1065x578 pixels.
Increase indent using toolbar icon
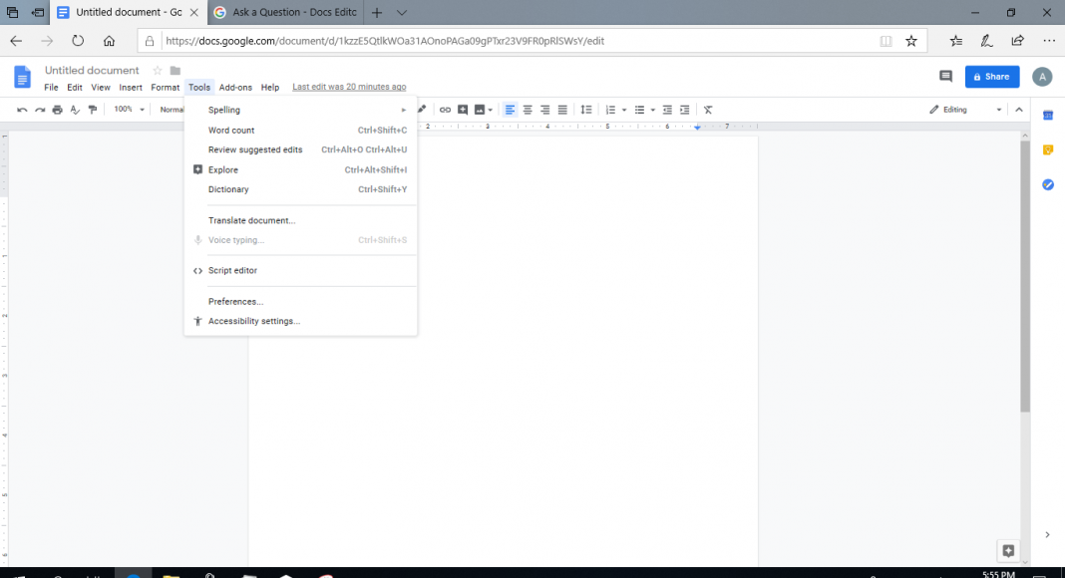tap(685, 110)
